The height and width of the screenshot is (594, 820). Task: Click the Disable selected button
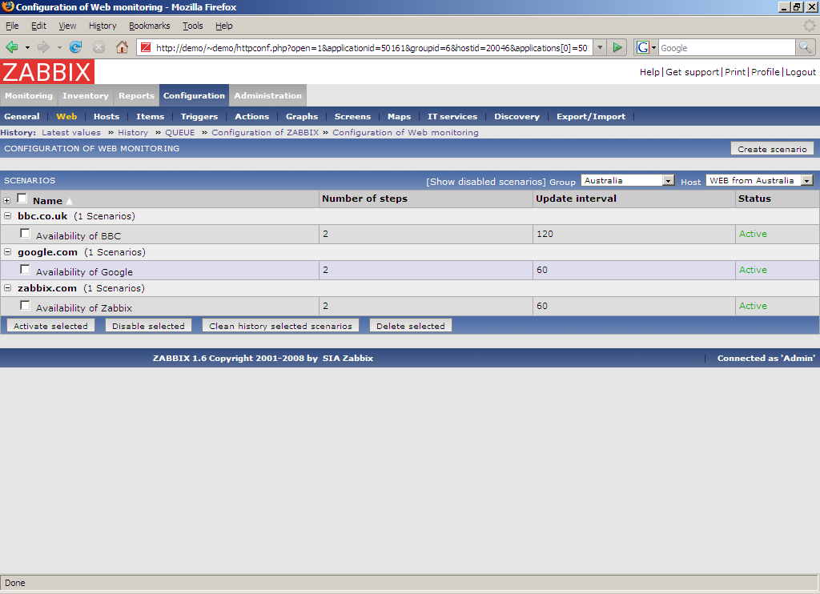148,326
